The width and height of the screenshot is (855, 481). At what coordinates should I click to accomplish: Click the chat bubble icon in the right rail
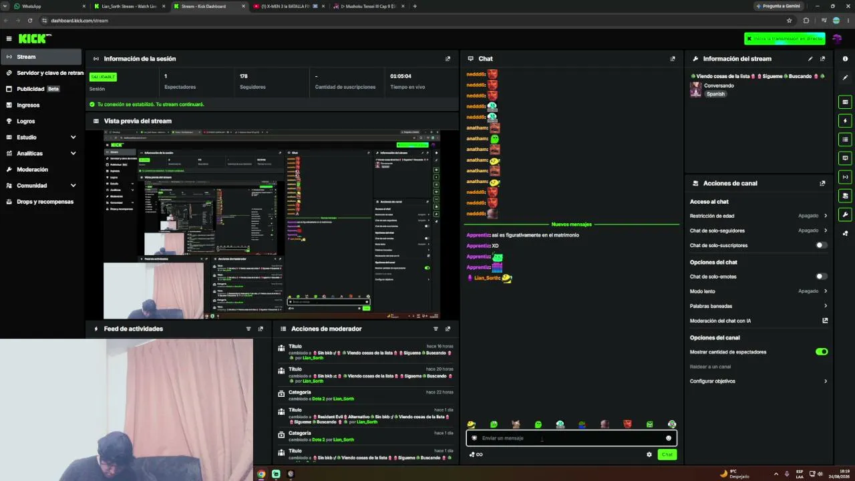point(845,158)
